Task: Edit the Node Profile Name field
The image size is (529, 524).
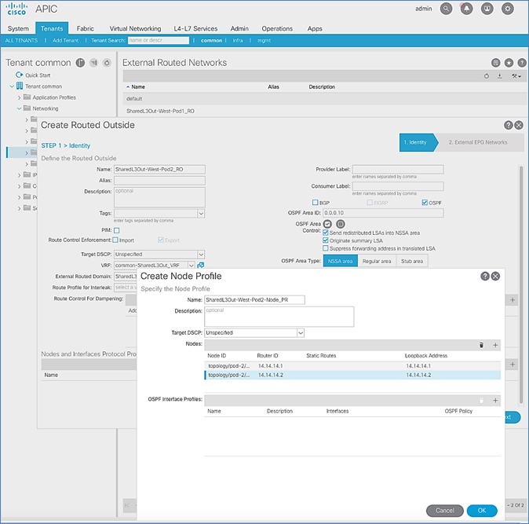Action: coord(255,300)
